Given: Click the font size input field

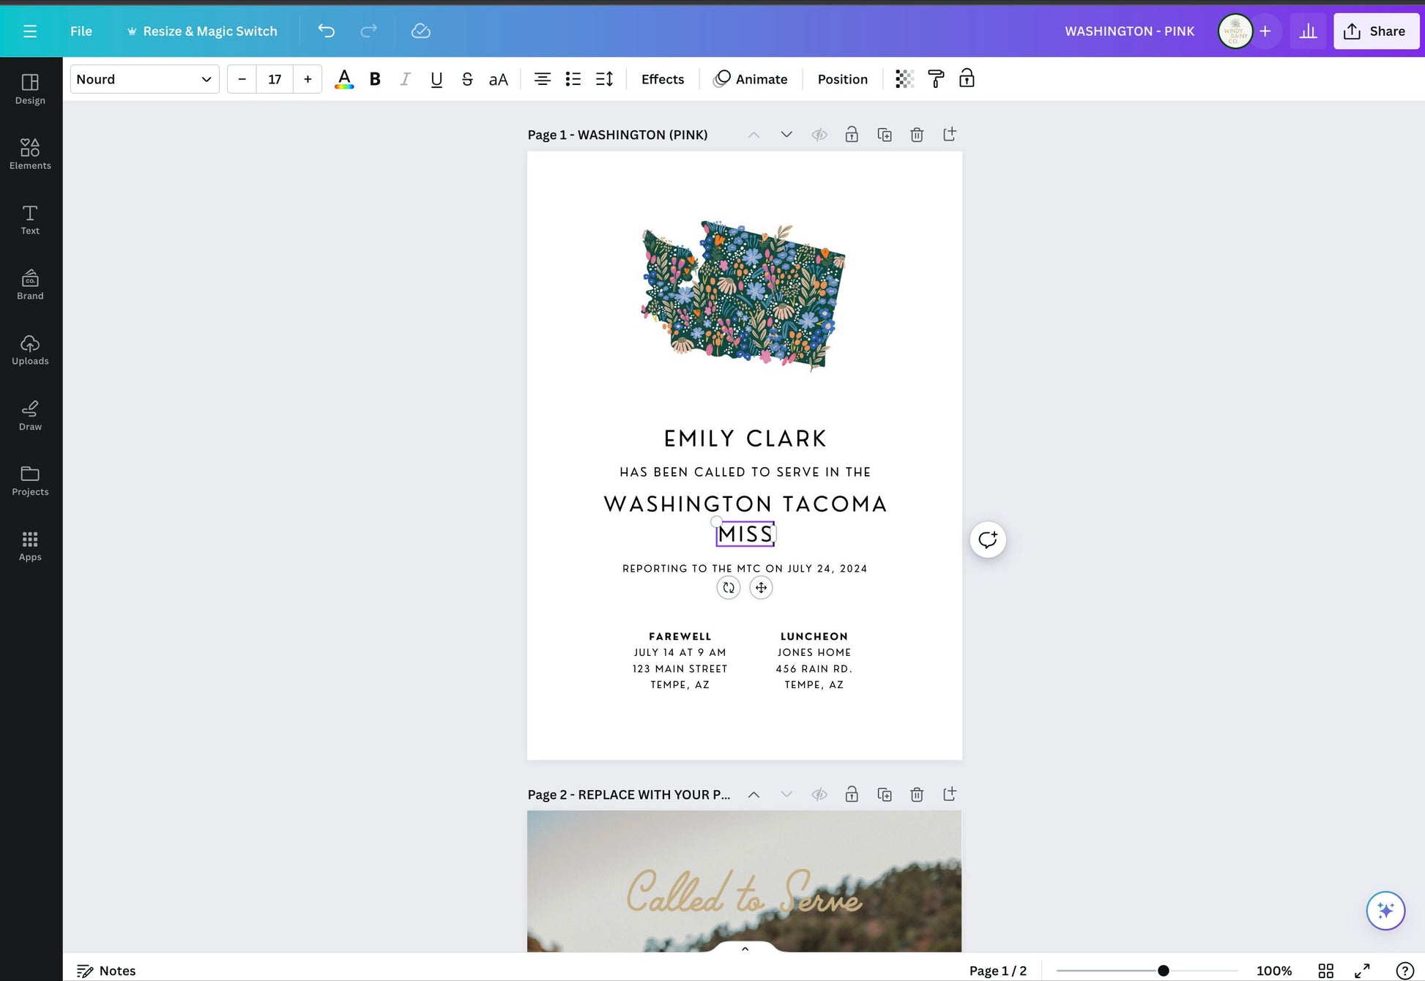Looking at the screenshot, I should (274, 78).
